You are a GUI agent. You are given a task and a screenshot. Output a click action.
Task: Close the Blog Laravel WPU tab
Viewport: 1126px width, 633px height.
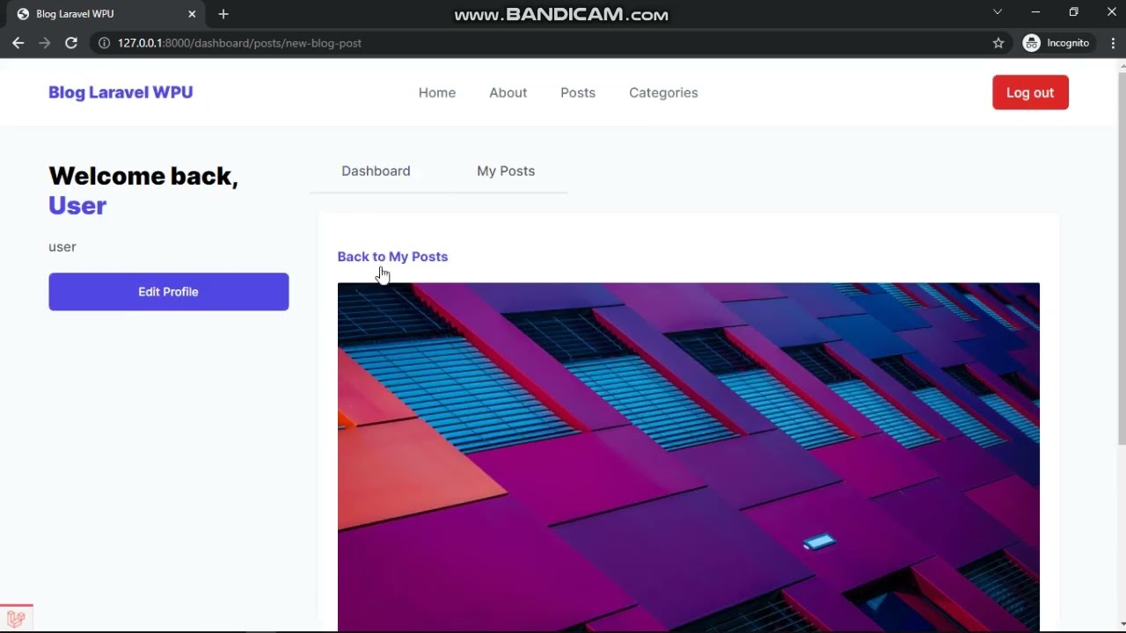coord(192,14)
